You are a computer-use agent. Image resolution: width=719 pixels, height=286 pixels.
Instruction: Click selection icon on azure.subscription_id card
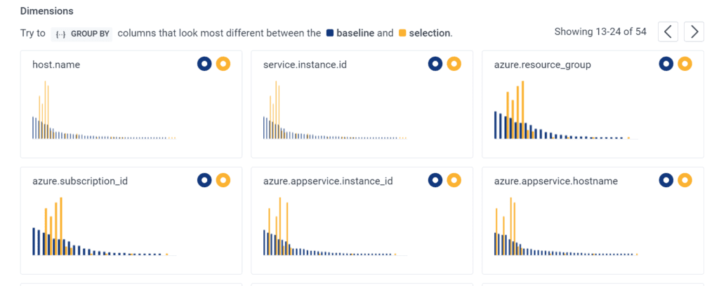(223, 181)
